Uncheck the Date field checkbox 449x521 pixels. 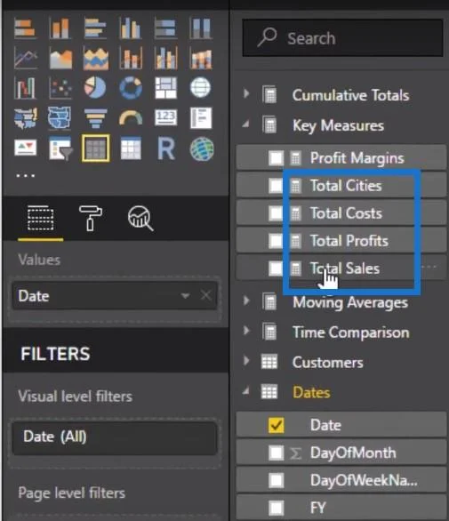pyautogui.click(x=277, y=425)
